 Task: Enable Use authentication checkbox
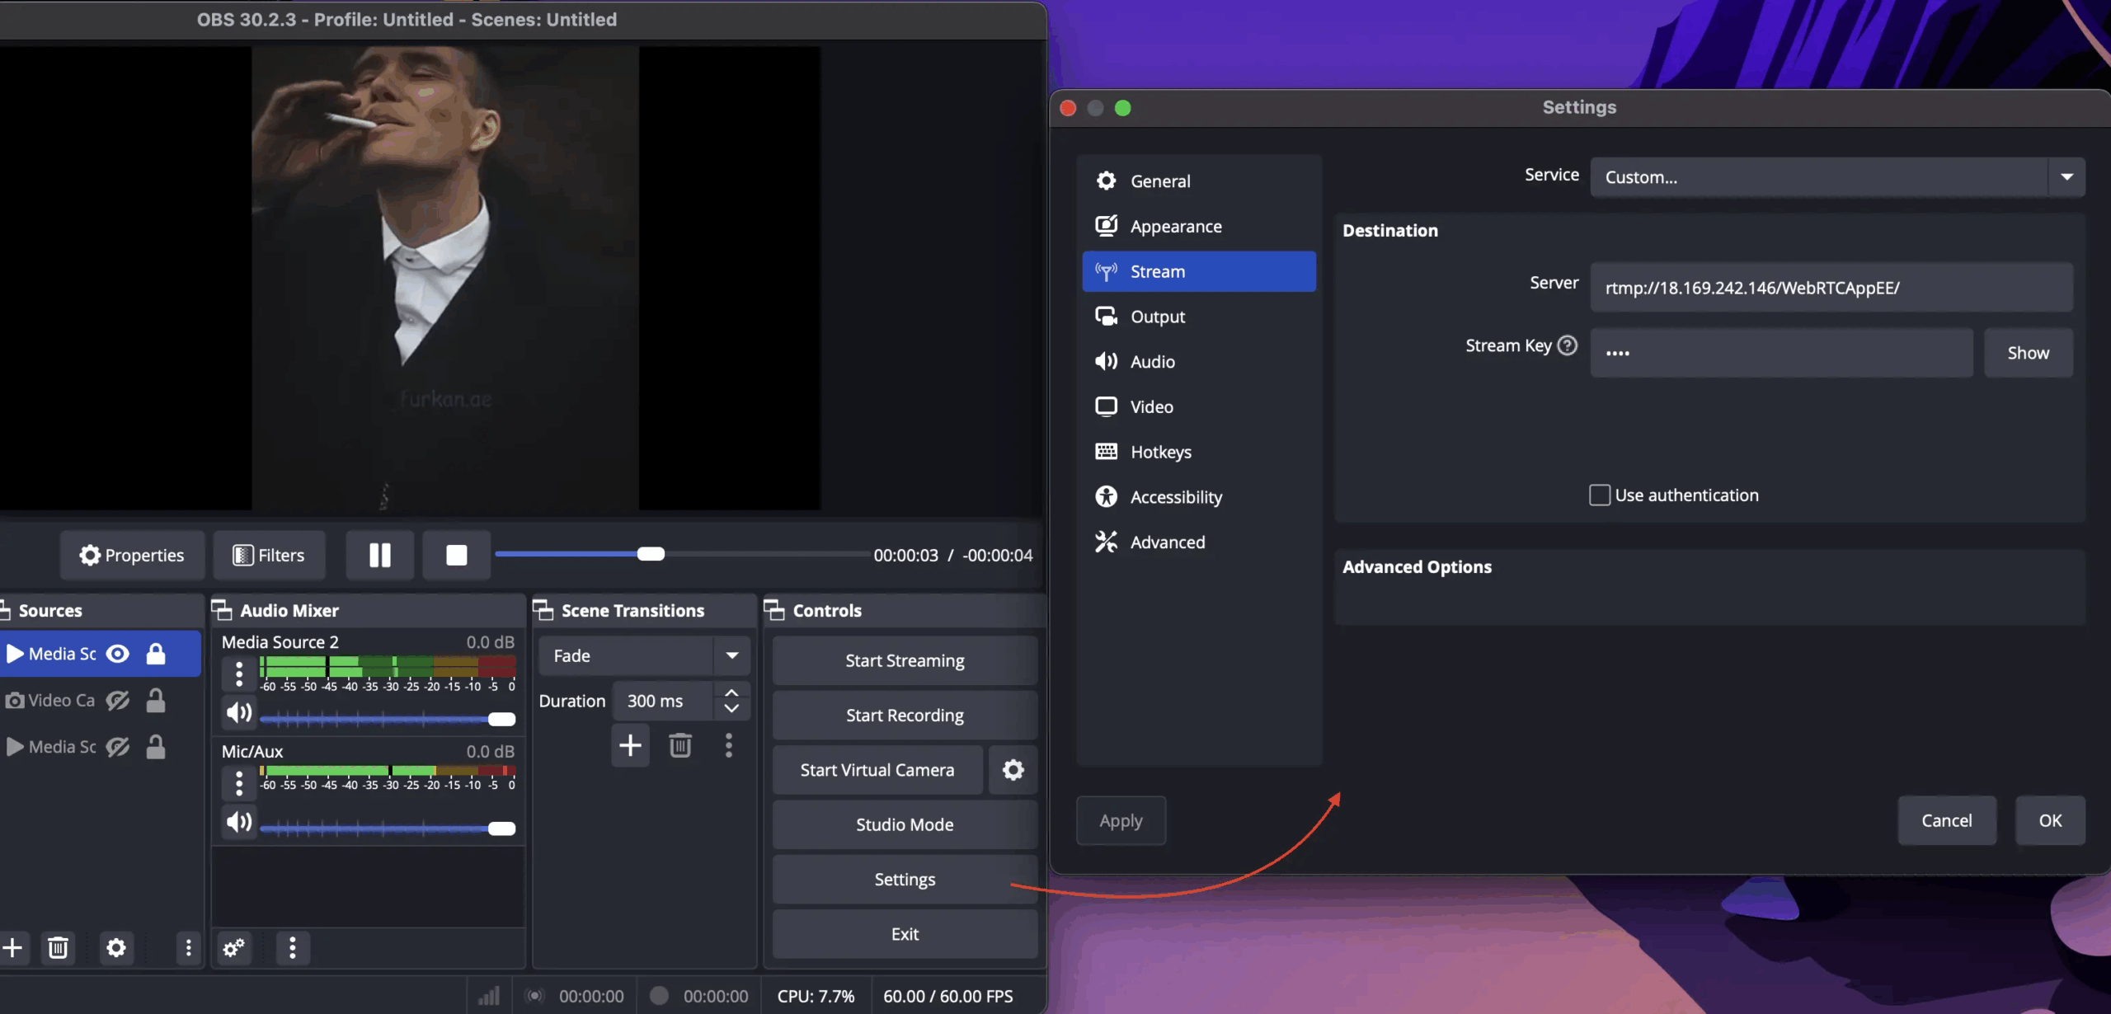[1600, 495]
